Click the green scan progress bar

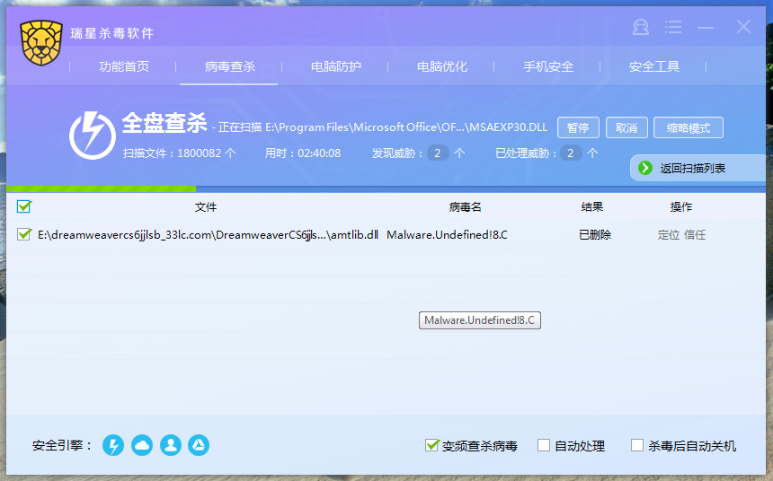click(x=101, y=189)
